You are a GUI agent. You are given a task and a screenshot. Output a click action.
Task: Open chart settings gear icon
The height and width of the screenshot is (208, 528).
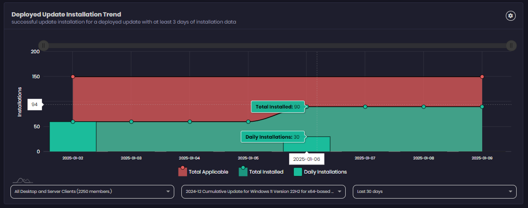[x=510, y=16]
